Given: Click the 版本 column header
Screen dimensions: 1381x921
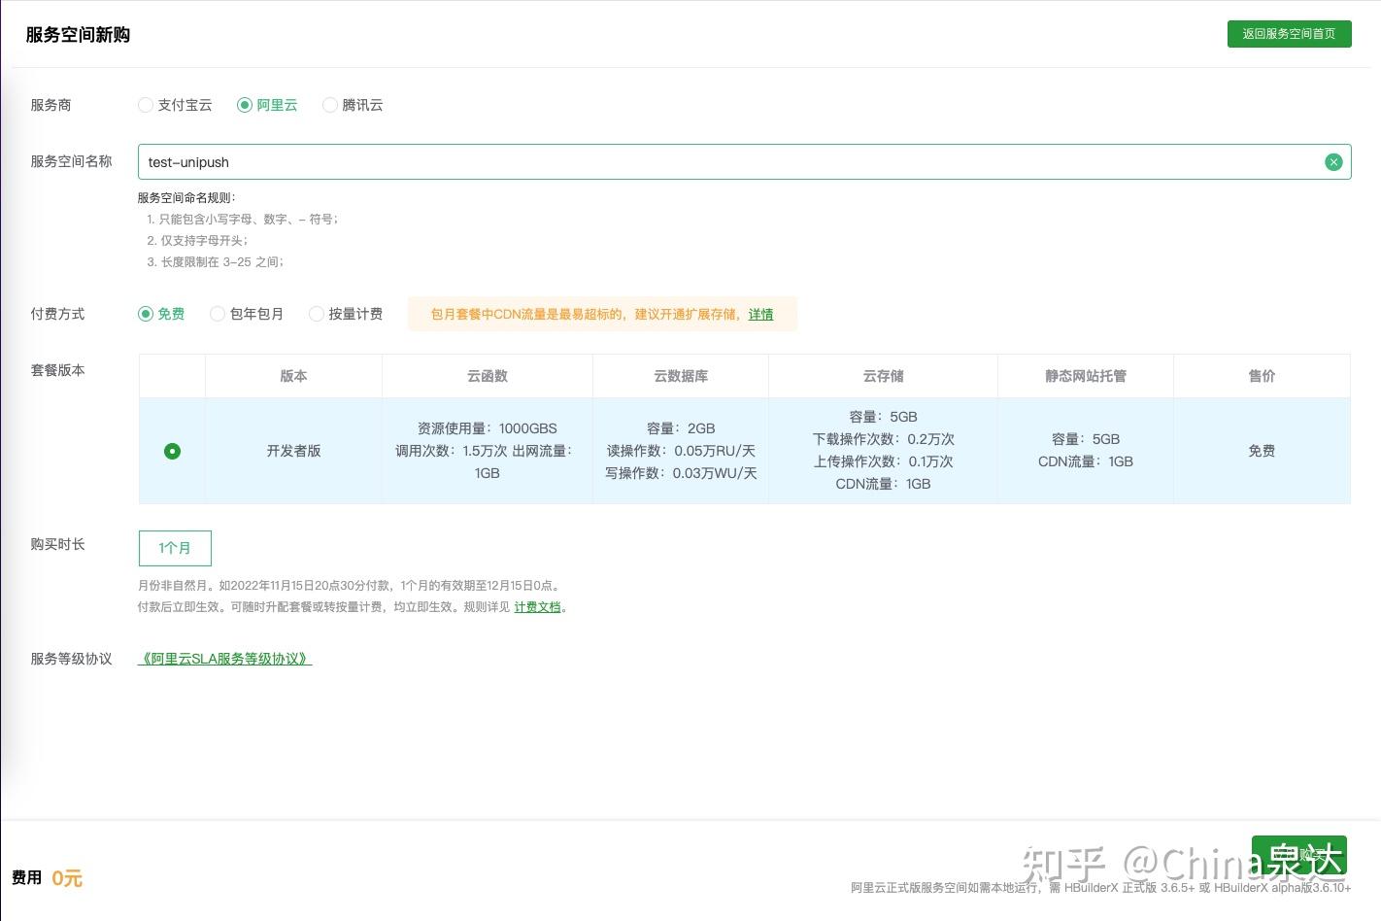Looking at the screenshot, I should (x=293, y=376).
